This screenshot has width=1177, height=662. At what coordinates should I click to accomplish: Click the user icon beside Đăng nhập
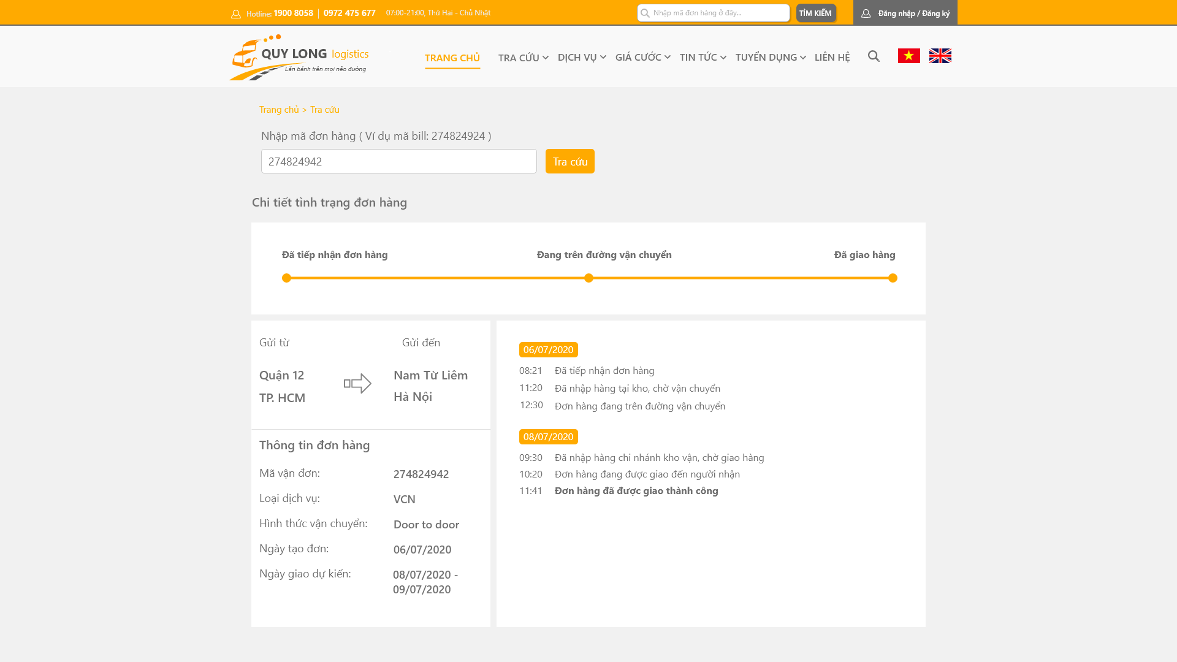tap(866, 13)
